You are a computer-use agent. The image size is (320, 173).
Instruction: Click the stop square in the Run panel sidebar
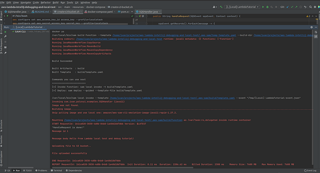tap(5, 42)
